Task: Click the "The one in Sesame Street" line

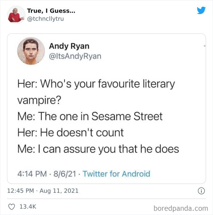Action: coord(100,116)
